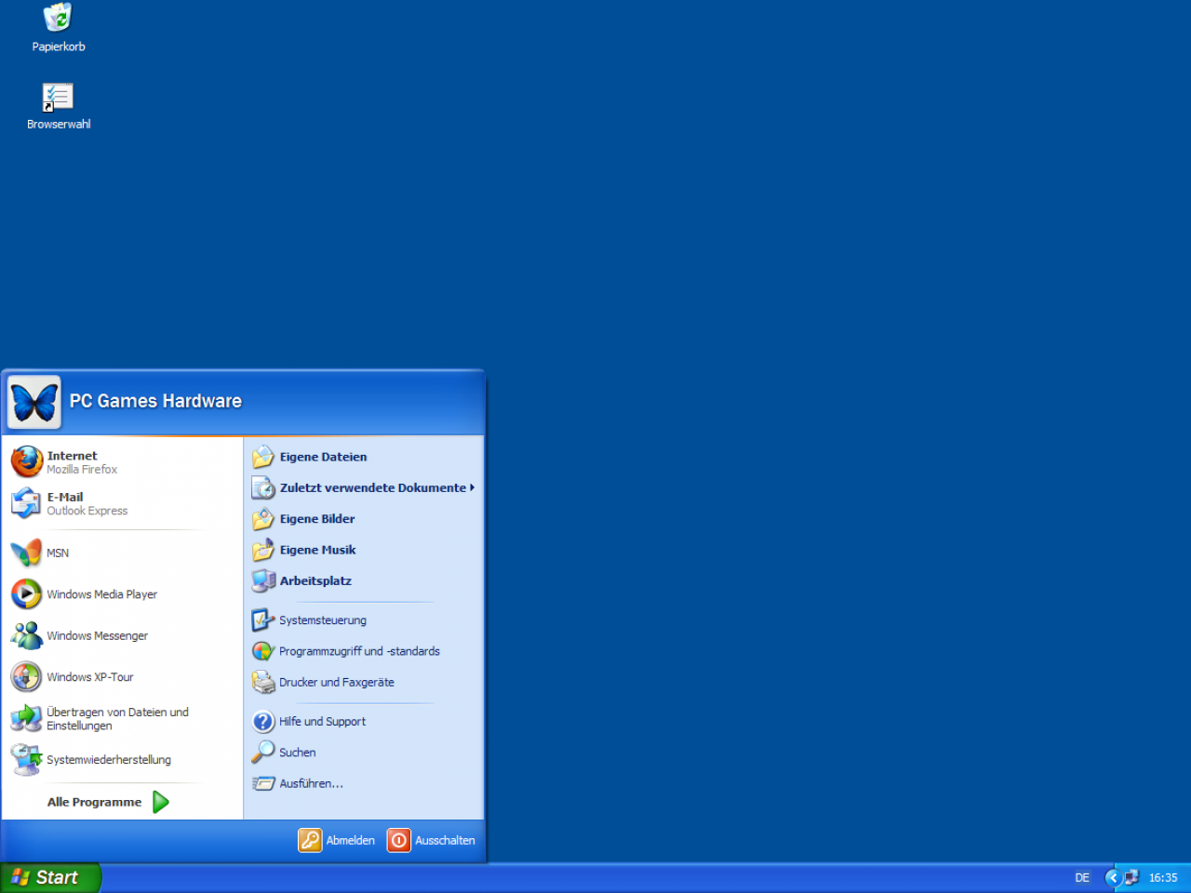
Task: Click the Outlook Express subtitle text
Action: click(87, 511)
